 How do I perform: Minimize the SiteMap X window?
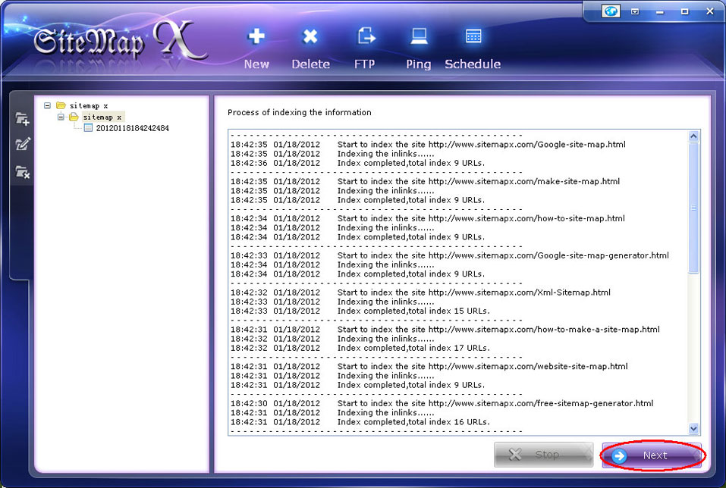[660, 12]
